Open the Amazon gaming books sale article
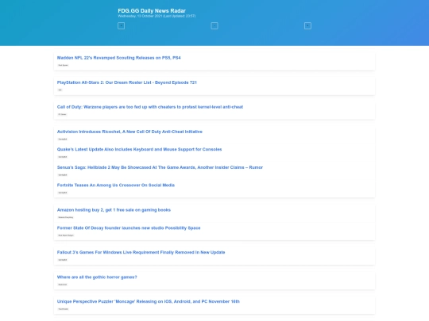 pyautogui.click(x=114, y=210)
